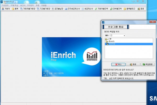
Task: Open the 세금계산서 toolbar icon
Action: [88, 9]
